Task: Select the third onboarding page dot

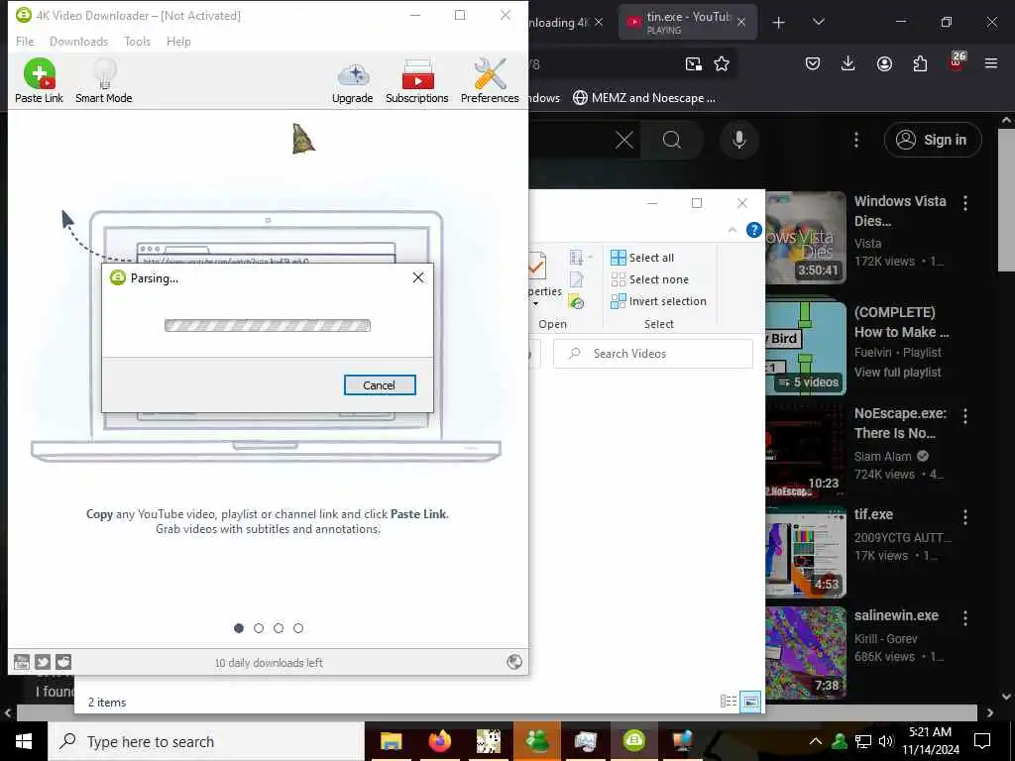Action: 279,628
